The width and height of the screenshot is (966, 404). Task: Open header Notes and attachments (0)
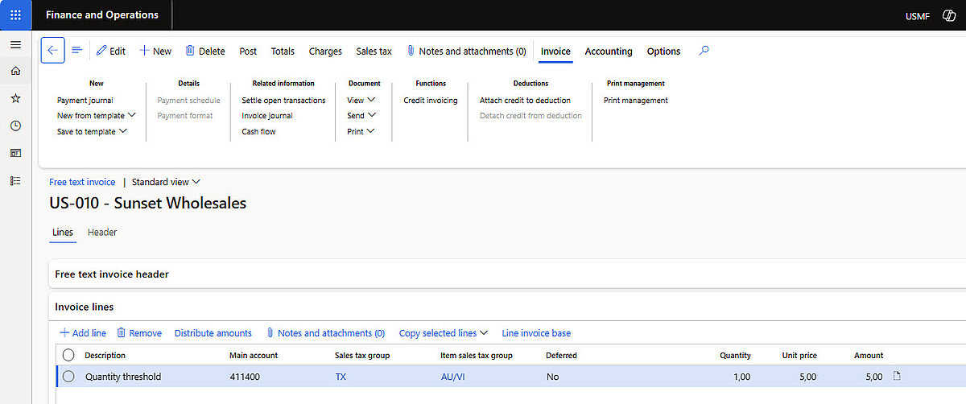pos(466,51)
